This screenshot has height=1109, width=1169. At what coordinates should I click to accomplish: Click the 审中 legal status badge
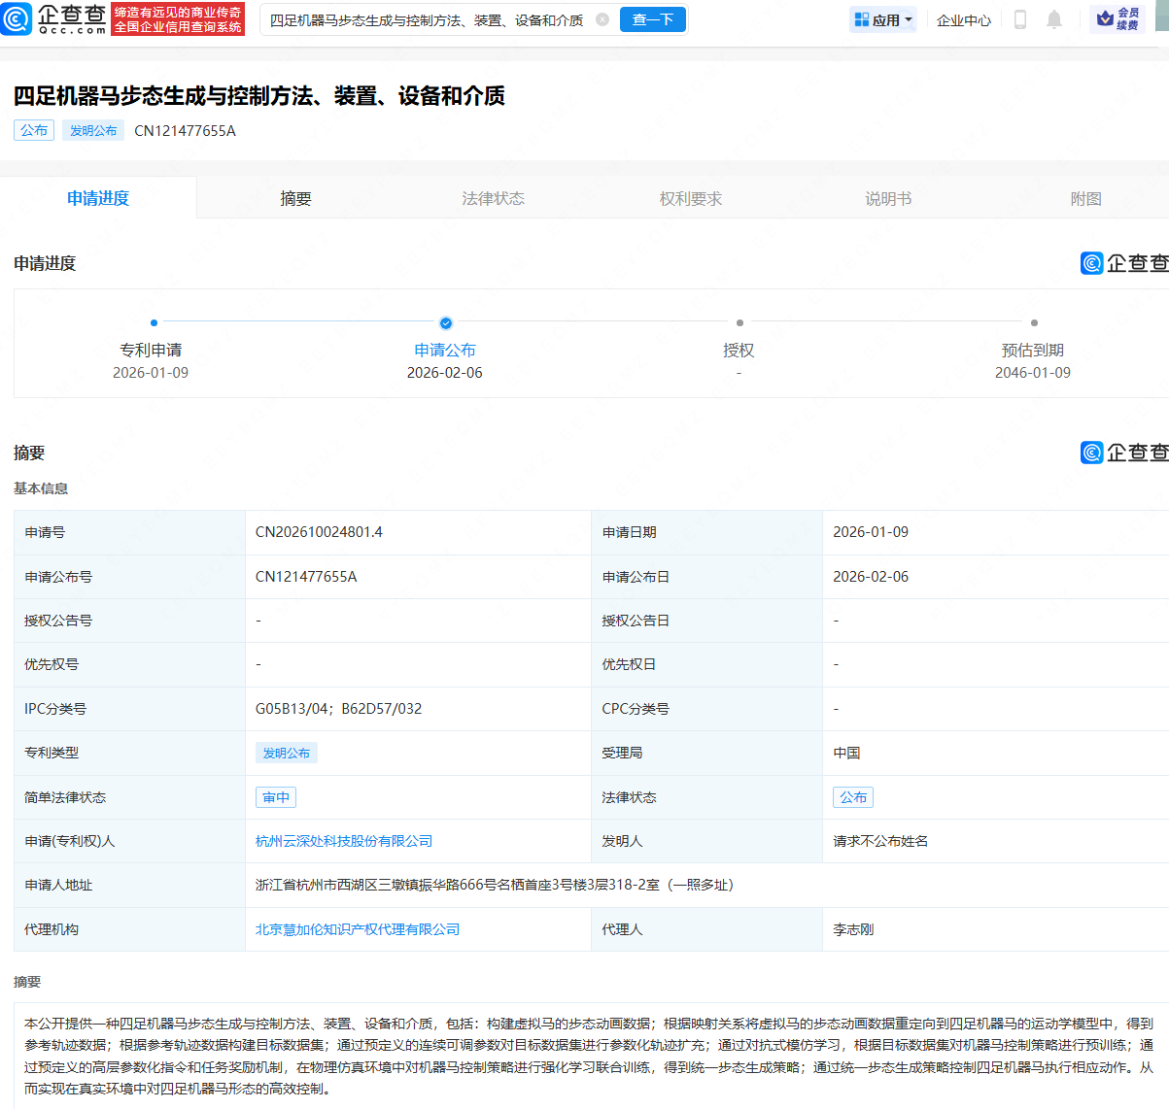[276, 797]
